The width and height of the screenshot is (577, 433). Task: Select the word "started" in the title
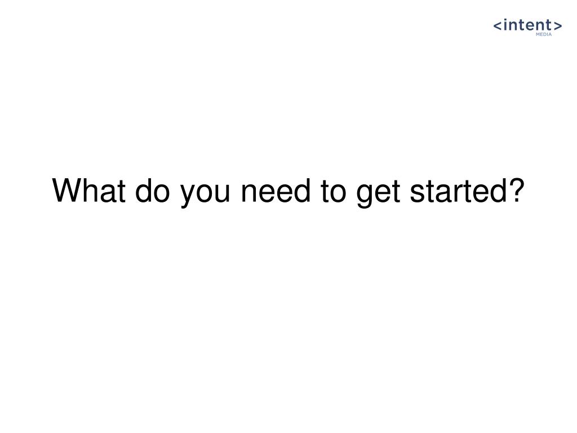click(459, 191)
